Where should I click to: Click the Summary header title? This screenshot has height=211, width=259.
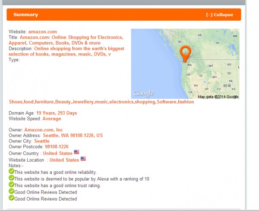coord(26,15)
